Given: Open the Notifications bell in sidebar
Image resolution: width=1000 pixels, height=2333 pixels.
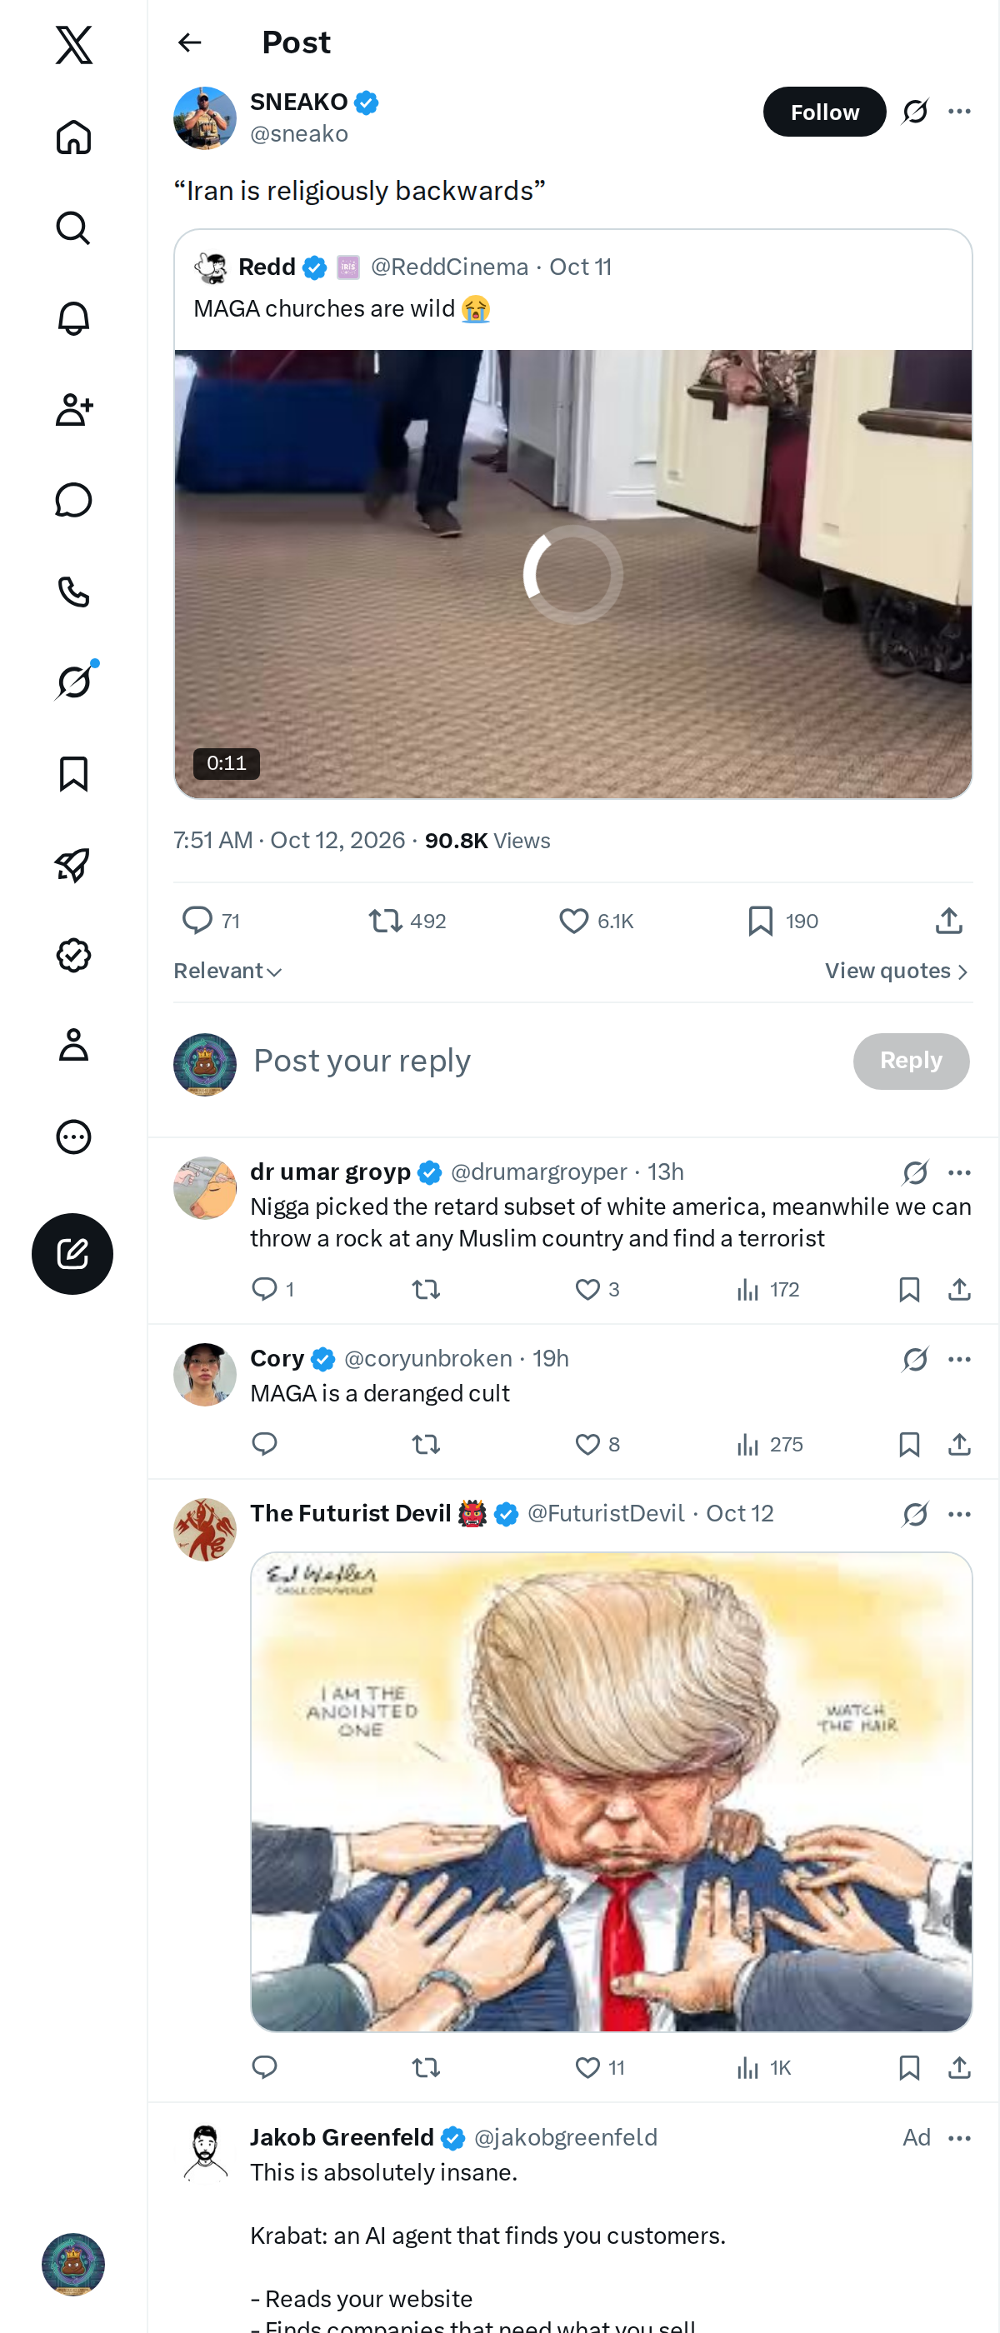Looking at the screenshot, I should coord(73,319).
